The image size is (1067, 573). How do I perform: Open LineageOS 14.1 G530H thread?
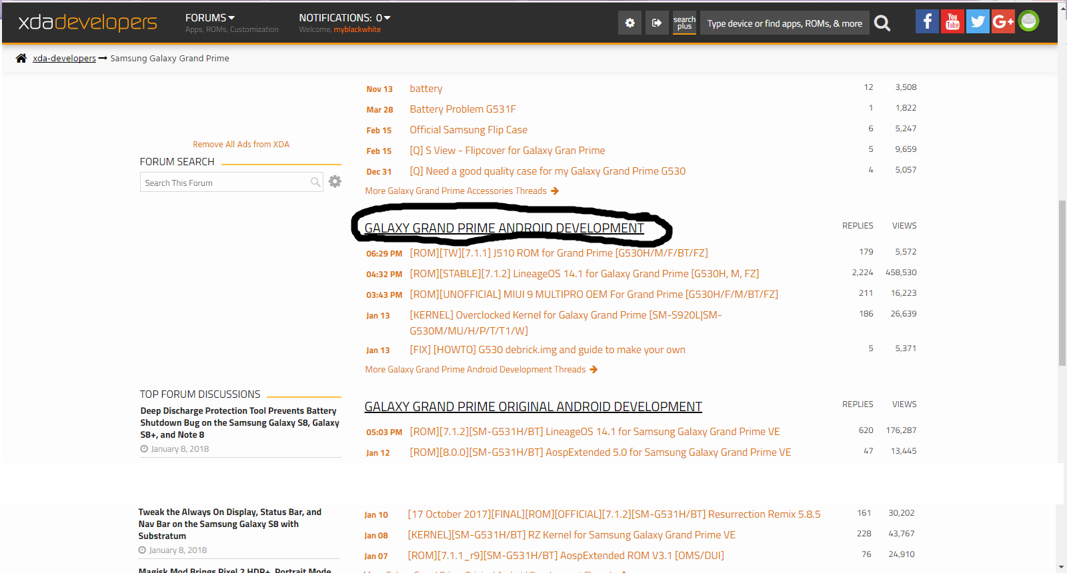584,274
